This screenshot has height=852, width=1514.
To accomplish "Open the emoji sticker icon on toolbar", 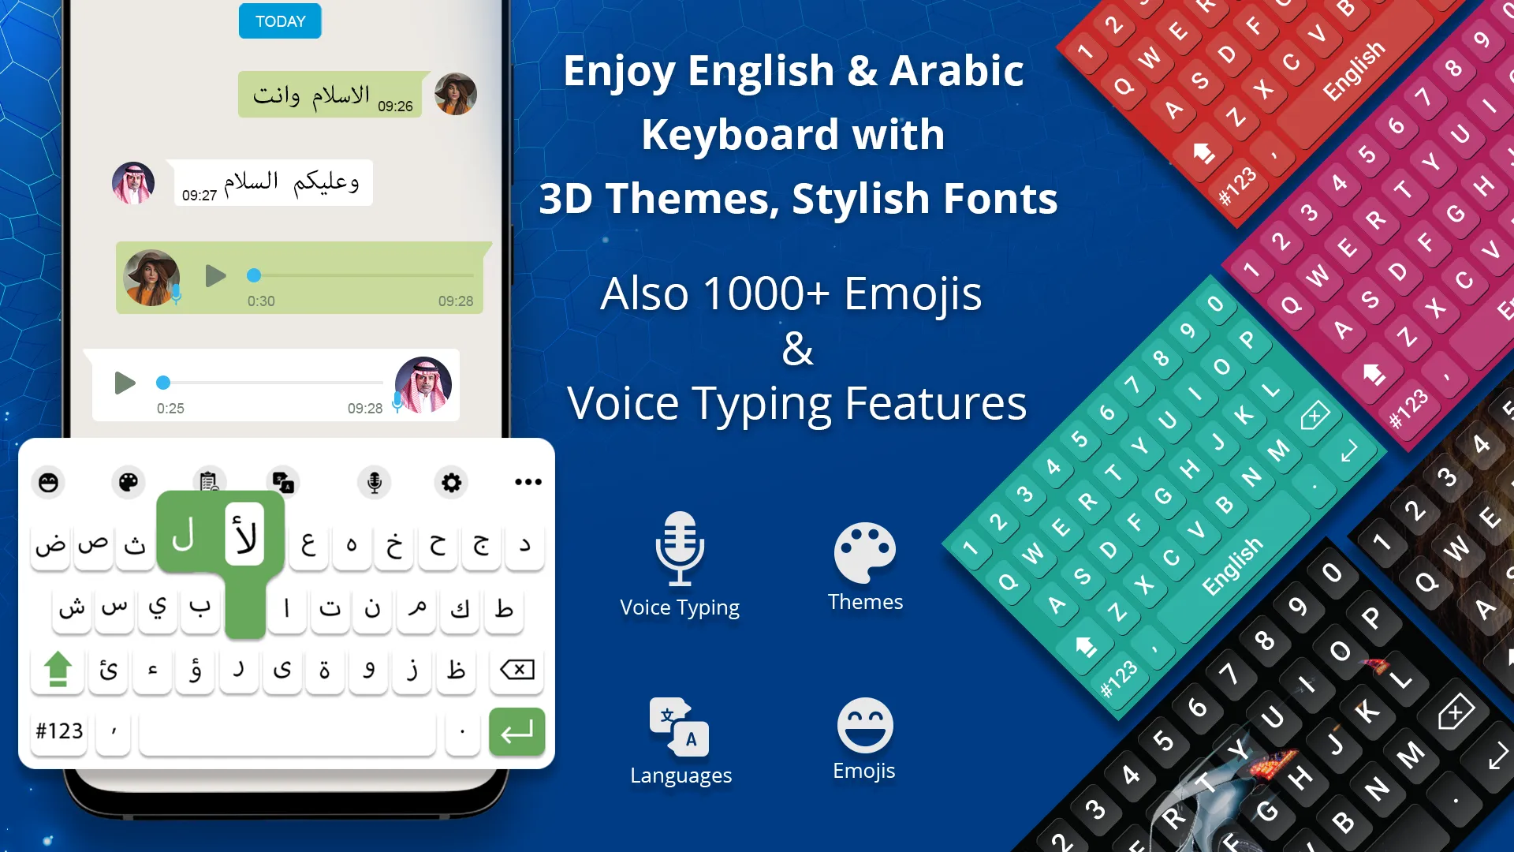I will (x=49, y=482).
